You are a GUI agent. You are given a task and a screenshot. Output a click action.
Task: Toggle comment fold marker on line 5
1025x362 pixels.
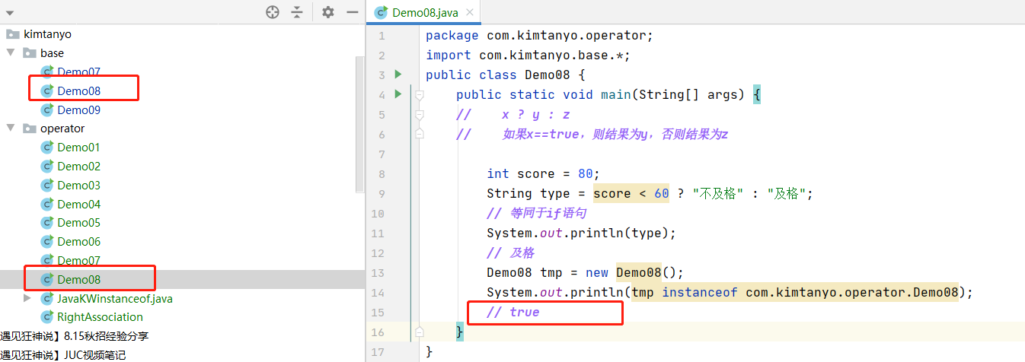click(419, 114)
